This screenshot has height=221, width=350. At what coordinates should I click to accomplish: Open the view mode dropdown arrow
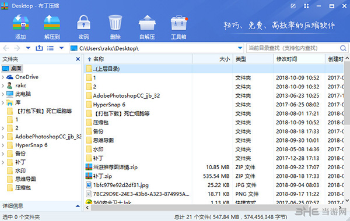(x=61, y=48)
